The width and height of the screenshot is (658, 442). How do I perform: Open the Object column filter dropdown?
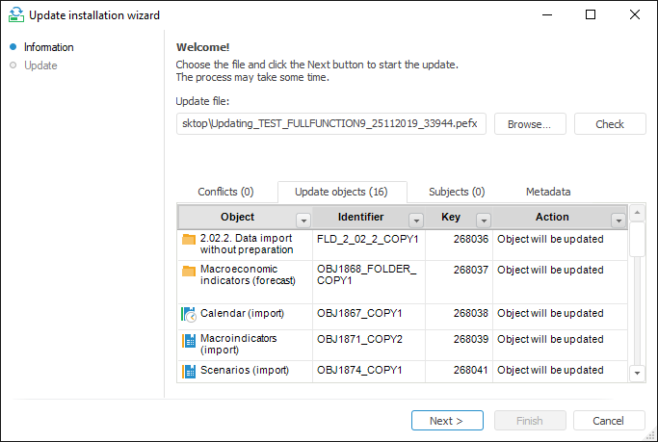click(x=303, y=220)
